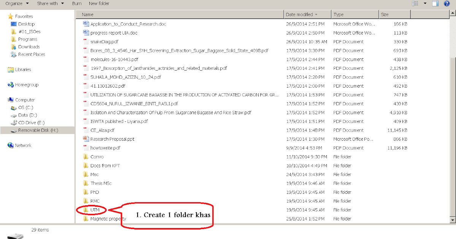Select ISWTA published - Liyana.pdf icon
The width and height of the screenshot is (456, 239).
click(85, 121)
